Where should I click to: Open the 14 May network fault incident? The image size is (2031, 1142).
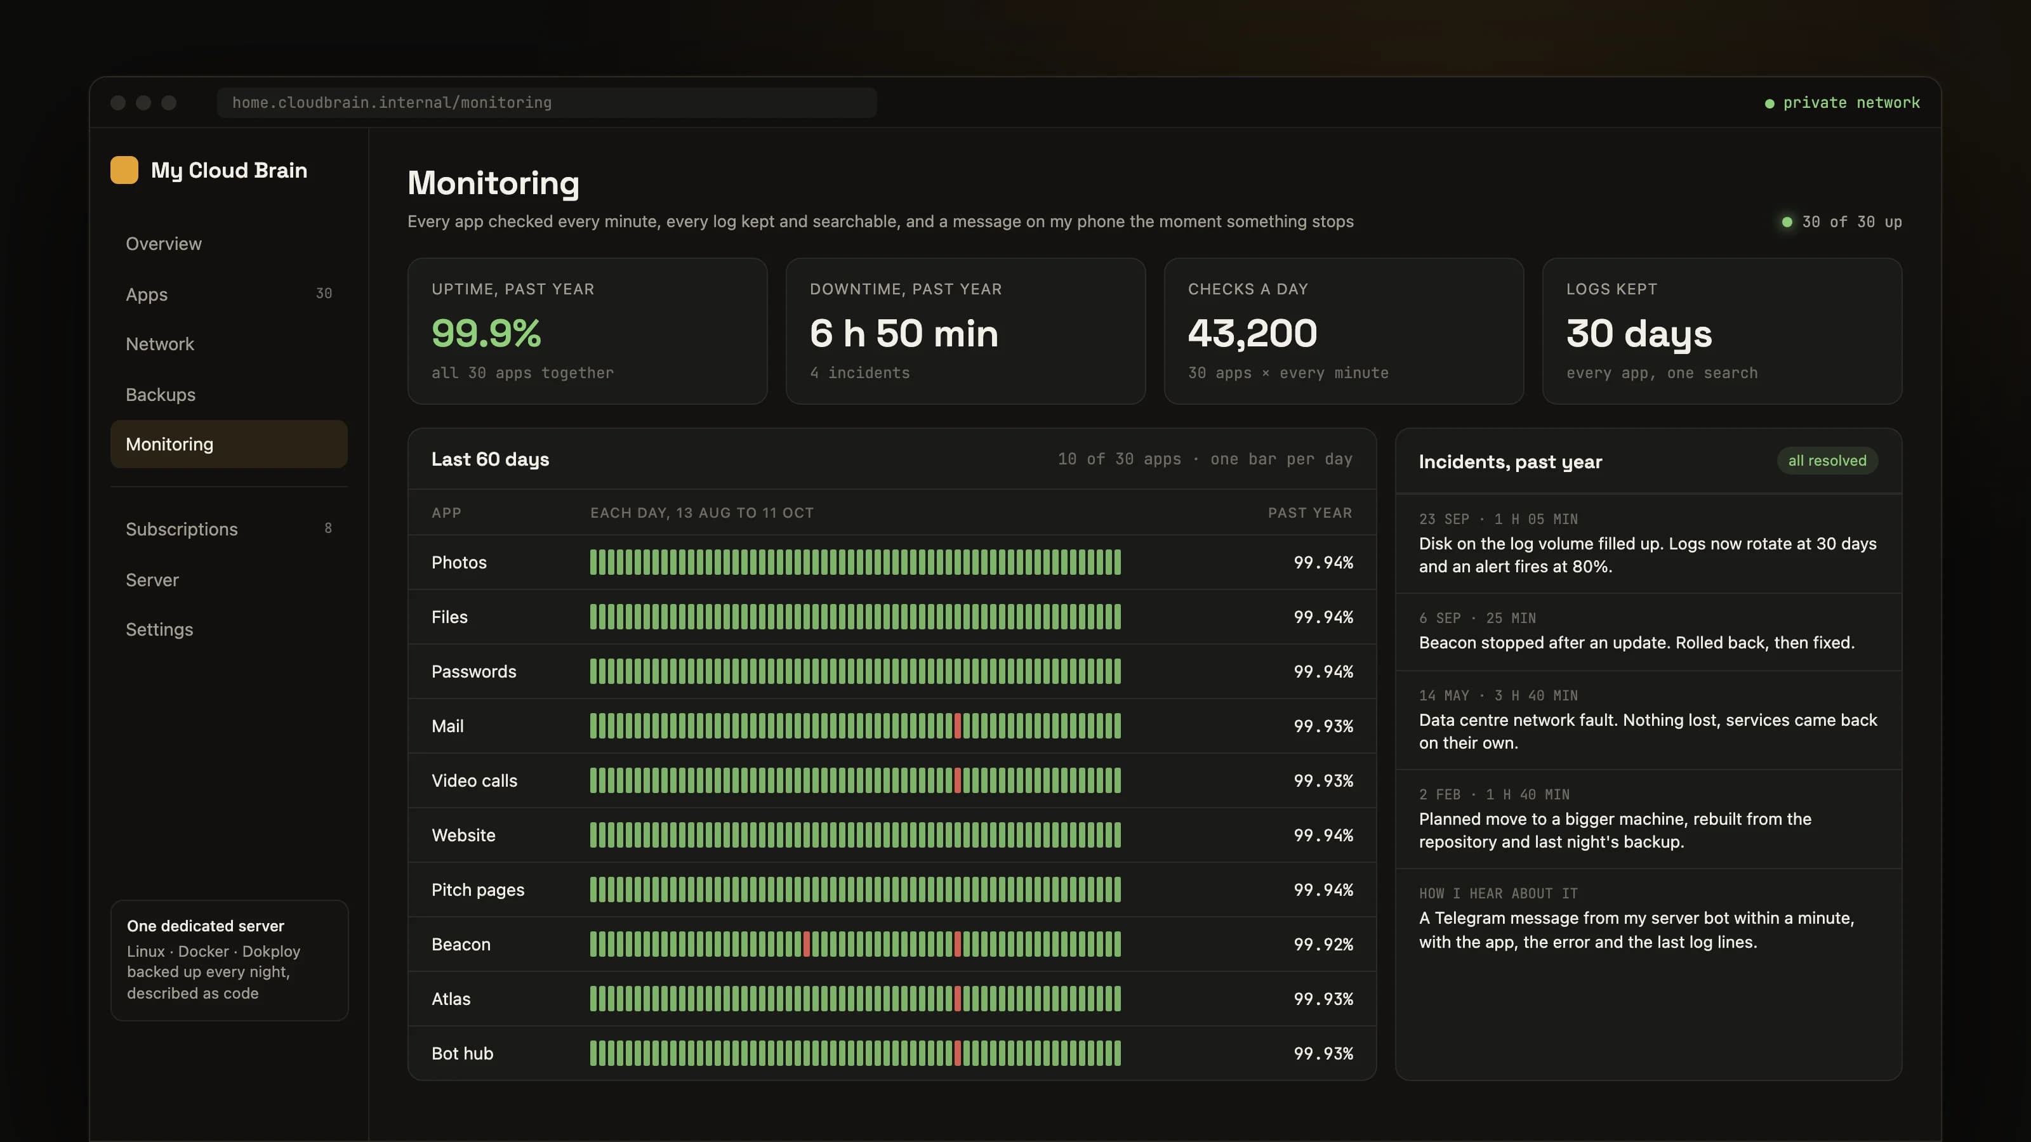click(x=1648, y=720)
